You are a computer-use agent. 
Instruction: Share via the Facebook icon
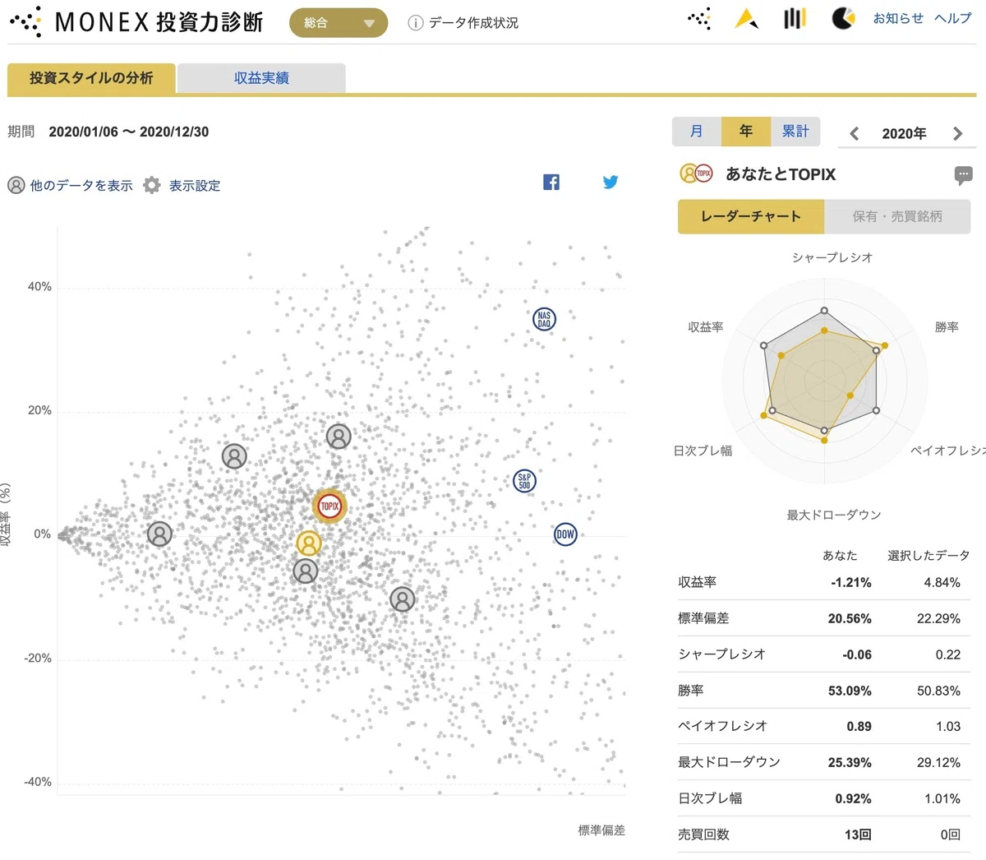(x=551, y=182)
